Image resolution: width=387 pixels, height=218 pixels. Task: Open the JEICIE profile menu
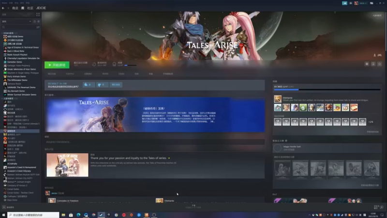point(41,8)
